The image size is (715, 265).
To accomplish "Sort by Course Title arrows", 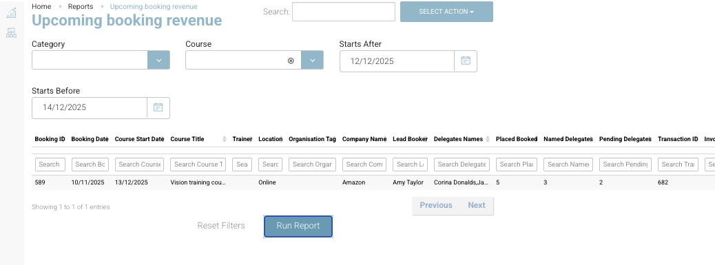I will pos(225,139).
